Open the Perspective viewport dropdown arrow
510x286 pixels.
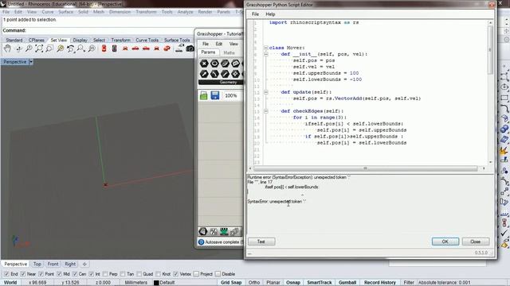[31, 62]
